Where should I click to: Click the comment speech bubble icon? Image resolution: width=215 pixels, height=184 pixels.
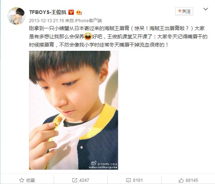click(129, 180)
